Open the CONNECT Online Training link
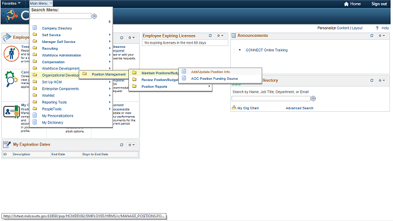This screenshot has width=393, height=221. pyautogui.click(x=267, y=50)
